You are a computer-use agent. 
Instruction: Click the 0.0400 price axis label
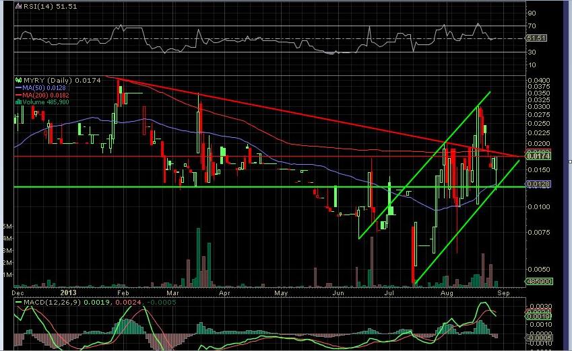(x=539, y=80)
